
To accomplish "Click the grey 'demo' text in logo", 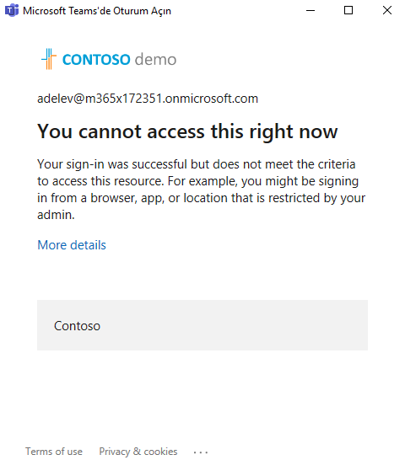I will coord(155,59).
